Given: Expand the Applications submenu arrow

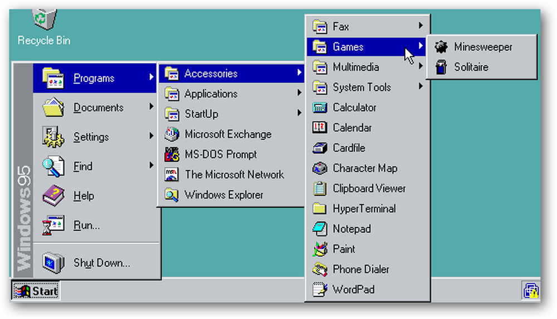Looking at the screenshot, I should click(x=300, y=93).
